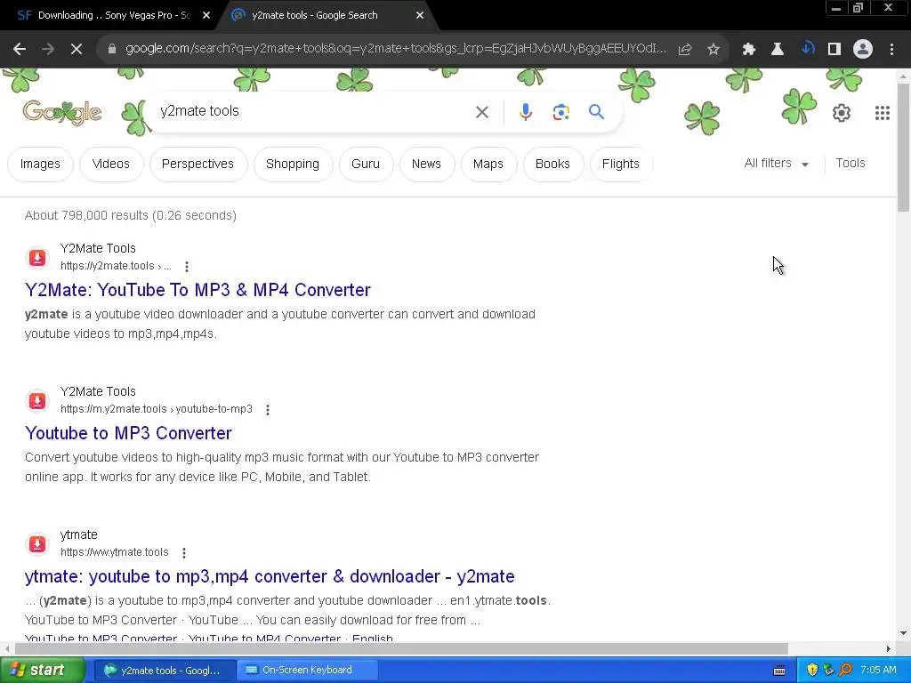
Task: Click the security shield tray icon
Action: pyautogui.click(x=812, y=671)
